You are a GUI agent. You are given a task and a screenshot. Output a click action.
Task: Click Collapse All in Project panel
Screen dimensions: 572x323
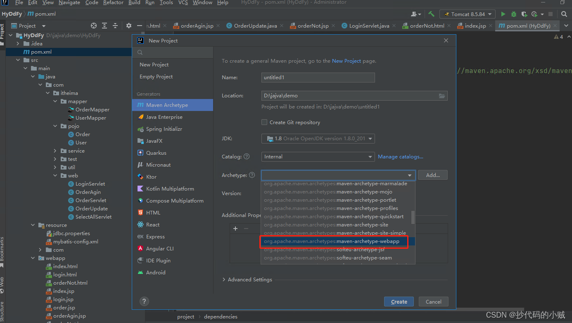tap(115, 26)
